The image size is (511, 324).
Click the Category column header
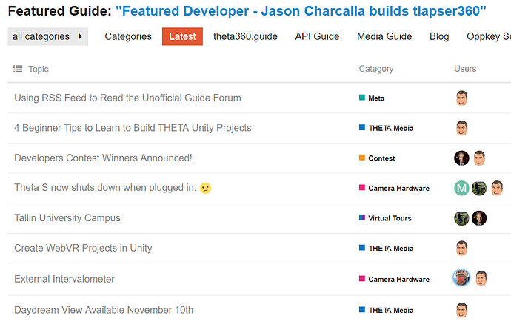[376, 69]
